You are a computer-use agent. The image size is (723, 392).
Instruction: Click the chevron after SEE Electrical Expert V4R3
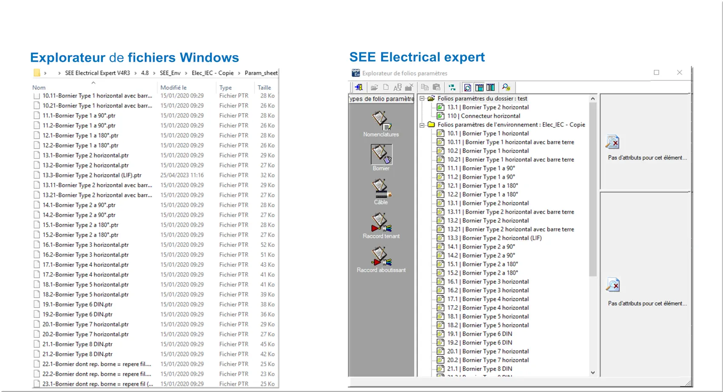click(136, 73)
